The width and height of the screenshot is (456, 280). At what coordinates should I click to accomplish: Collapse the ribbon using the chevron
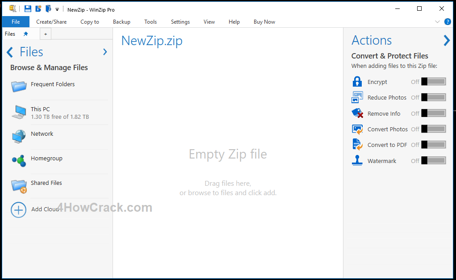coord(437,21)
